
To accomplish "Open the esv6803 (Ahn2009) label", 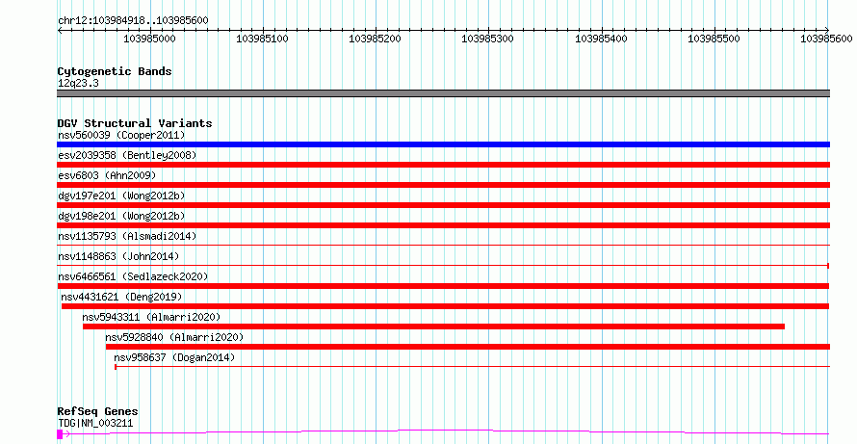I will [x=107, y=175].
